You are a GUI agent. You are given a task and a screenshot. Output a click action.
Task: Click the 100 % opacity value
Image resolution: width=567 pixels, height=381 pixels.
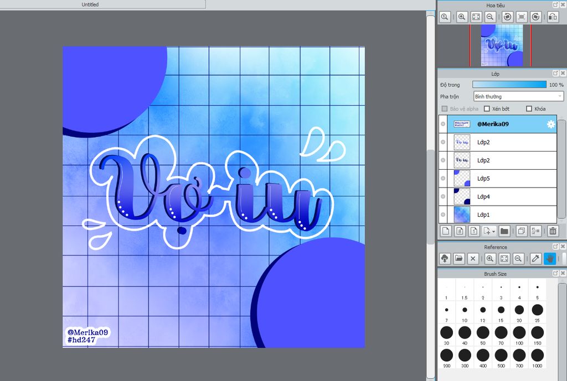(x=556, y=85)
